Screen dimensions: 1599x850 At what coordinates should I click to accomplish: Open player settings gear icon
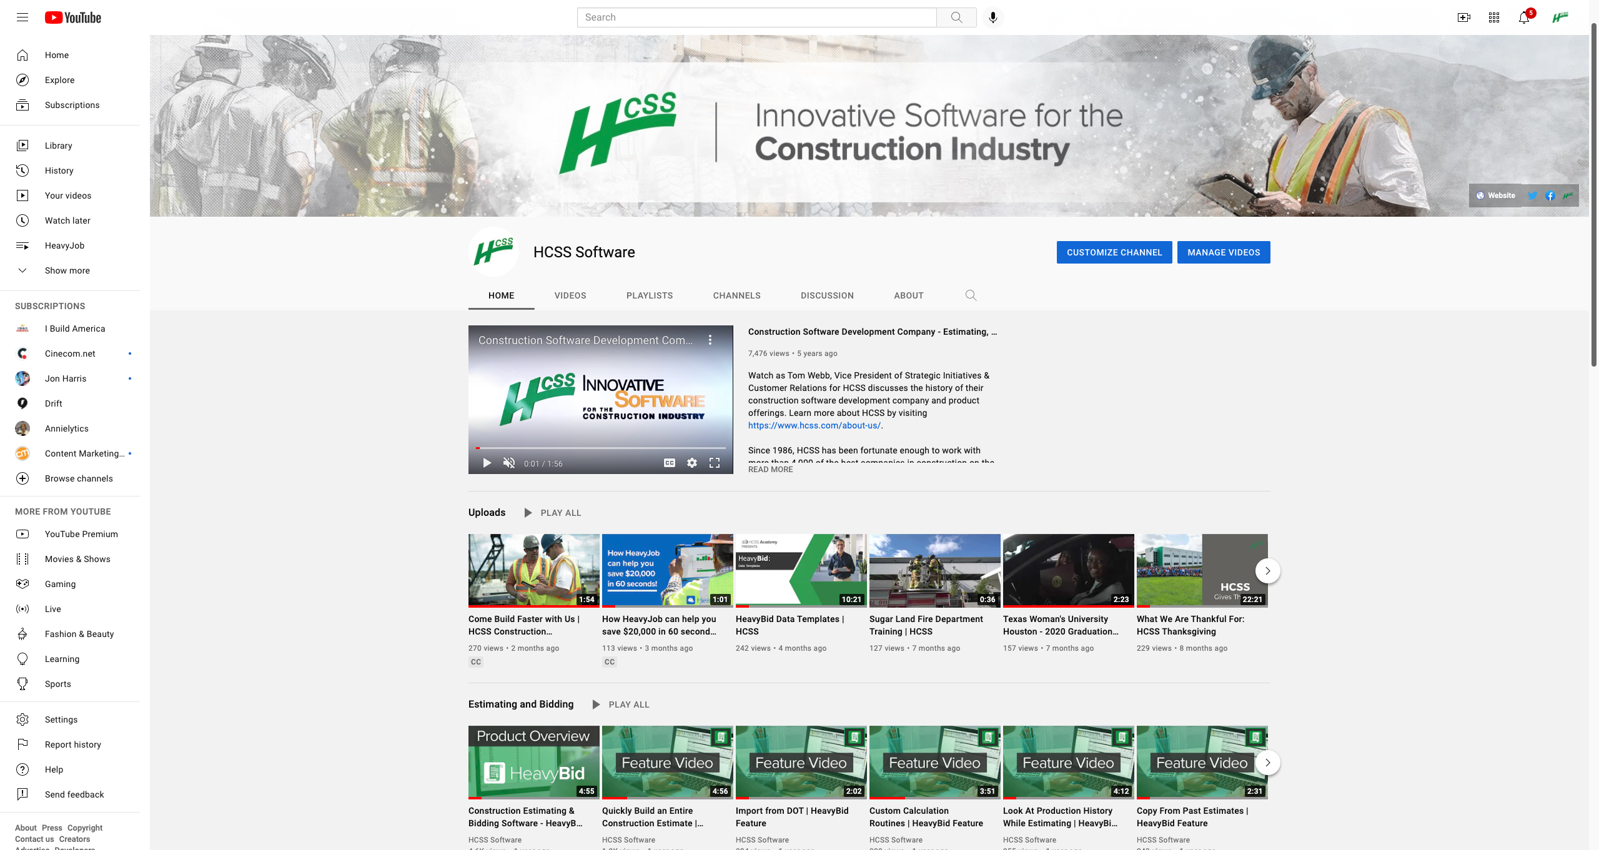(691, 463)
